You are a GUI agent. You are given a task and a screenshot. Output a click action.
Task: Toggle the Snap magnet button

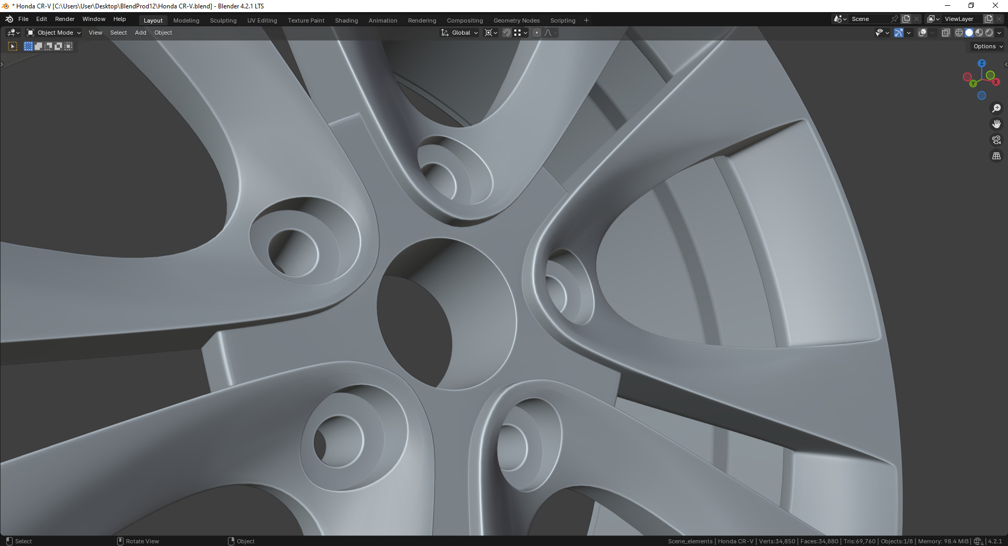point(507,33)
